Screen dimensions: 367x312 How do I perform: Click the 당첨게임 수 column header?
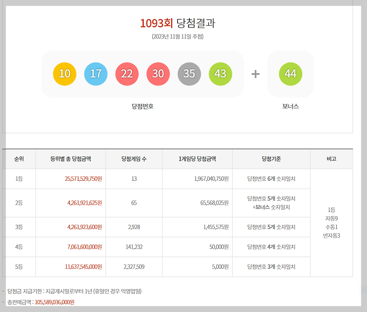tap(134, 159)
